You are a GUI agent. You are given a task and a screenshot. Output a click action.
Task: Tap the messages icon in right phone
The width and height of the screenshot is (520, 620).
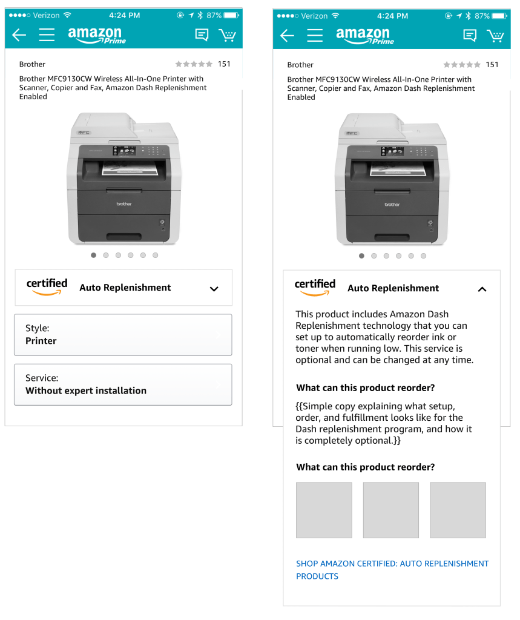pos(470,36)
